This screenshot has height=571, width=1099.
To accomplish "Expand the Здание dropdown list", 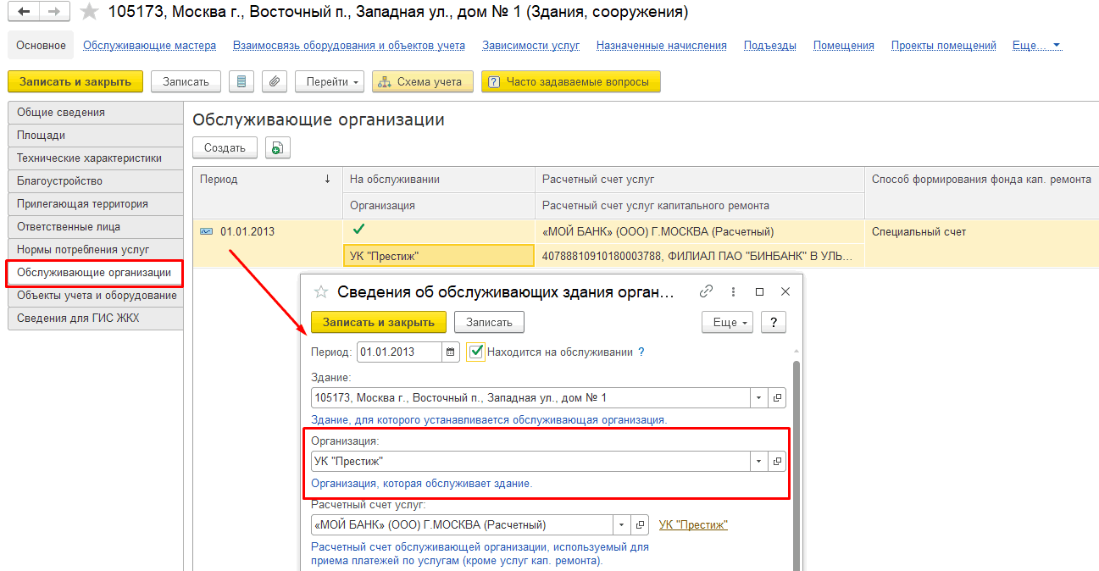I will [758, 397].
